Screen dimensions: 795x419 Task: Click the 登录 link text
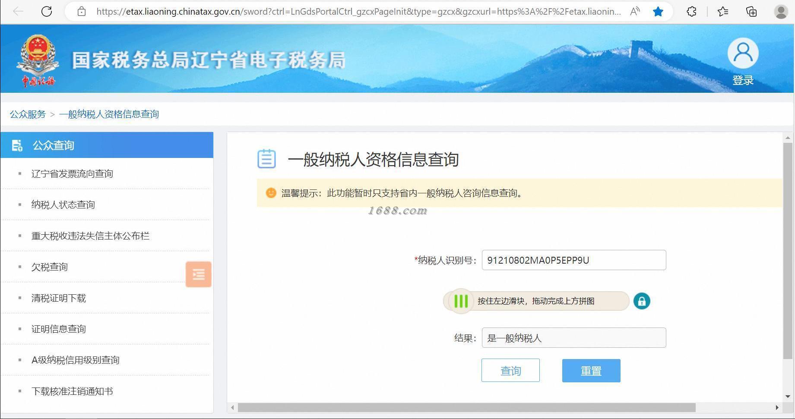click(743, 80)
